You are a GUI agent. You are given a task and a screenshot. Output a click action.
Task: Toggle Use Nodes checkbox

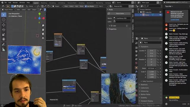click(x=86, y=6)
